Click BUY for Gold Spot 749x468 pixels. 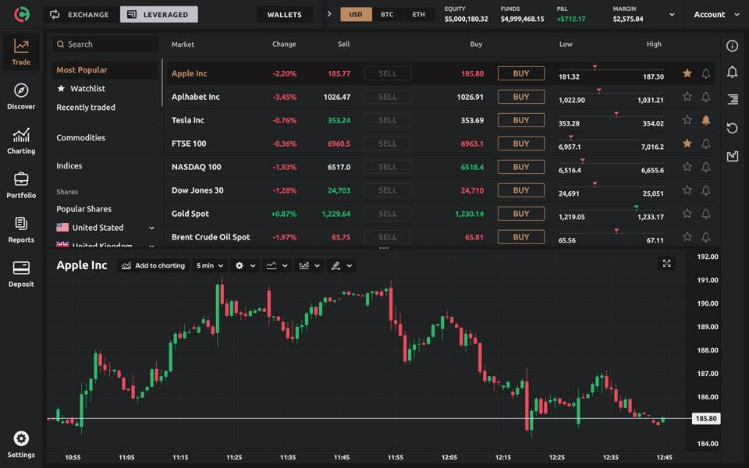521,214
